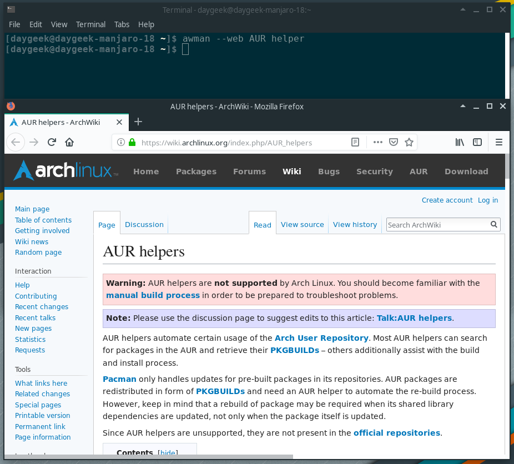Open the page actions ellipsis menu

click(x=378, y=142)
